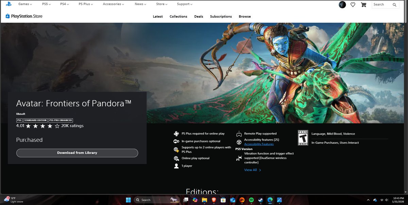Click the 20K ratings text
Screen dimensions: 408x205
click(x=72, y=126)
